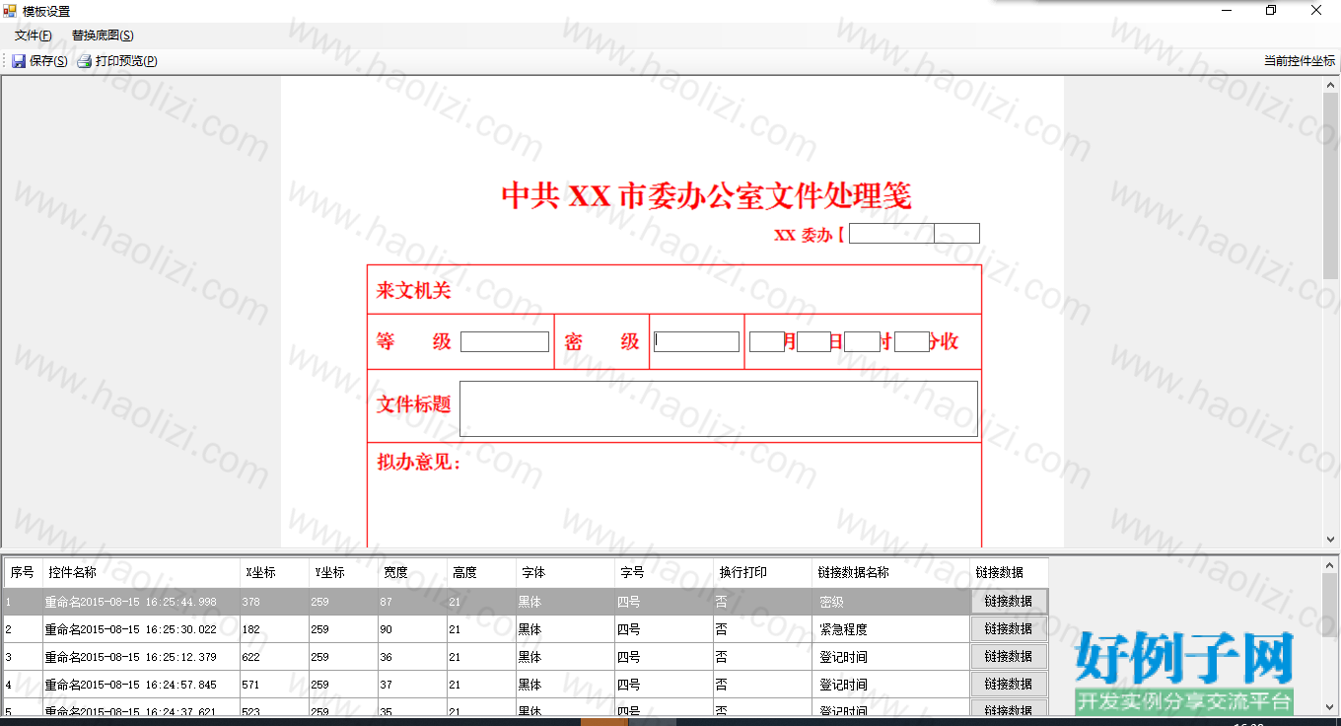Click the day box before 日
Image resolution: width=1341 pixels, height=726 pixels.
click(814, 342)
